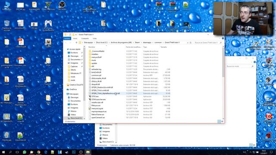
Task: Select Música in the front window sidebar
Action: pyautogui.click(x=73, y=111)
